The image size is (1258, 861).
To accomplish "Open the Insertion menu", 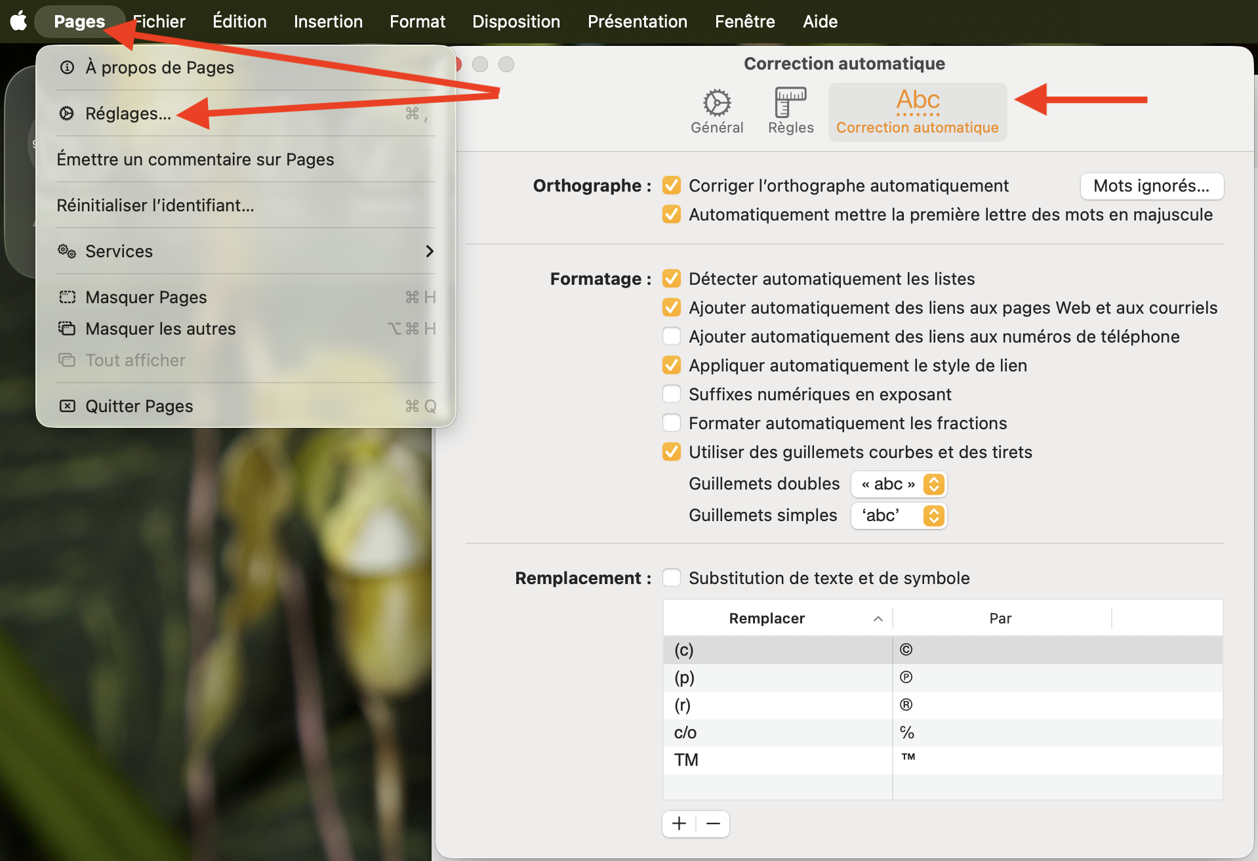I will [328, 22].
